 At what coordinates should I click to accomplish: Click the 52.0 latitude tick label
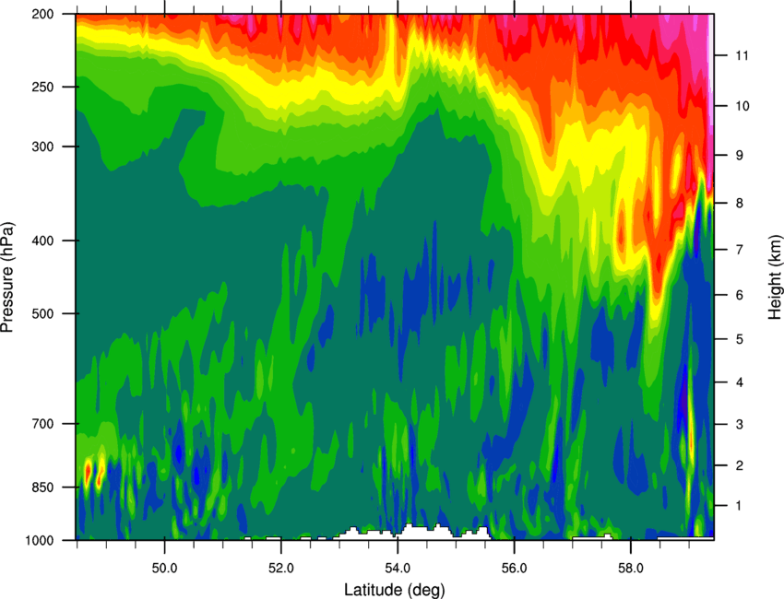pyautogui.click(x=281, y=569)
